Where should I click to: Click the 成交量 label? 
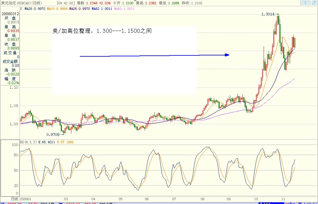(x=10, y=53)
